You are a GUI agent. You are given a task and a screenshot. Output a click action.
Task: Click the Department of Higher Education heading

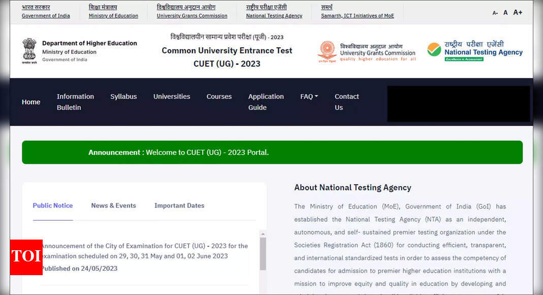tap(89, 43)
